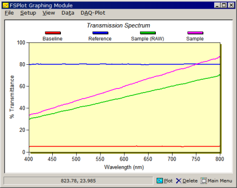Click the Main Menu window icon
This screenshot has height=188, width=237.
204,181
